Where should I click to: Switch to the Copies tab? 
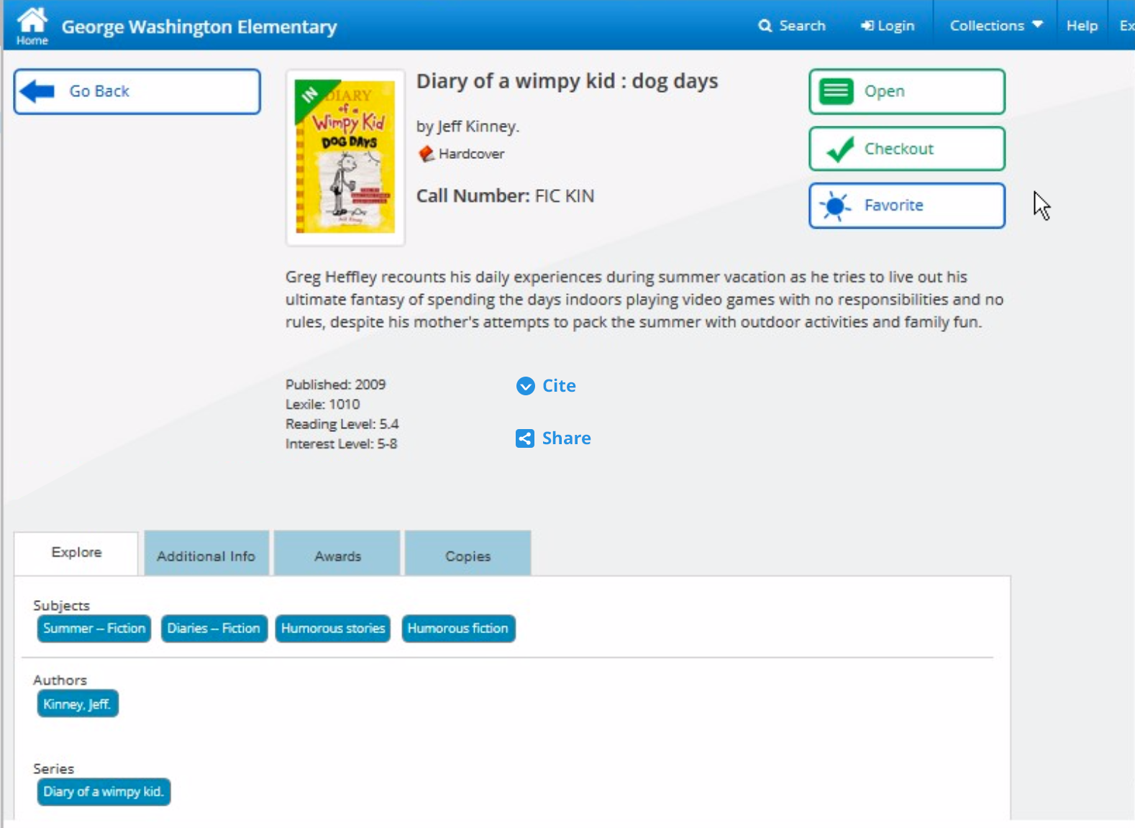(468, 553)
